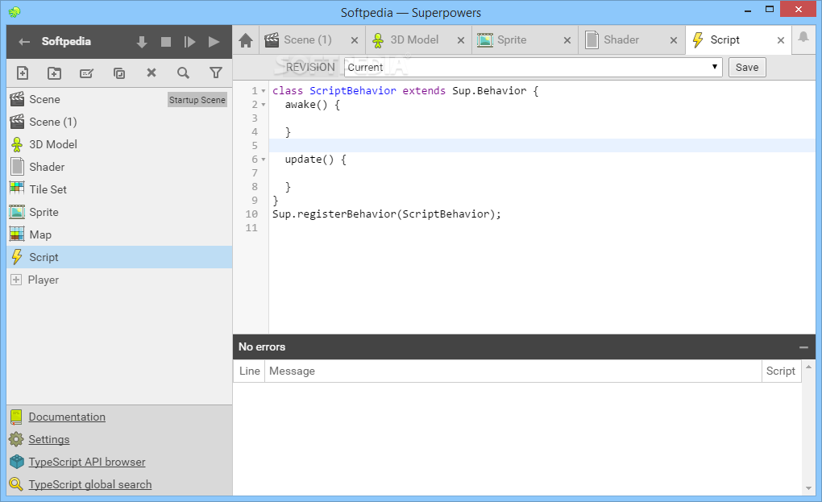Place cursor on code line 5

542,146
